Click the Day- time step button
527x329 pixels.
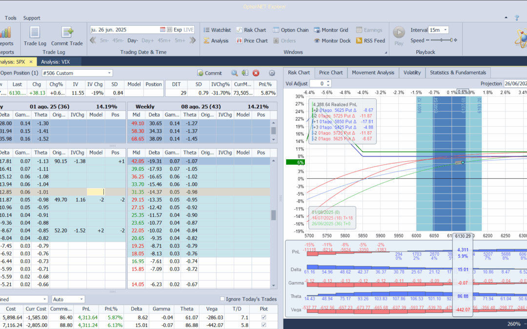[133, 40]
